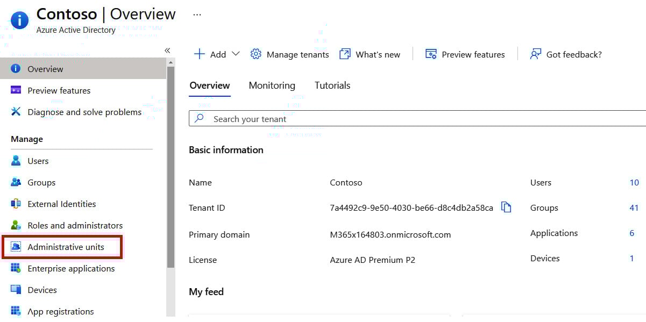Screen dimensions: 646x322
Task: Click the Manage tenants gear icon
Action: (256, 54)
